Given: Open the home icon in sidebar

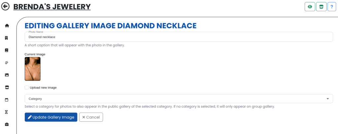Looking at the screenshot, I should point(7,26).
